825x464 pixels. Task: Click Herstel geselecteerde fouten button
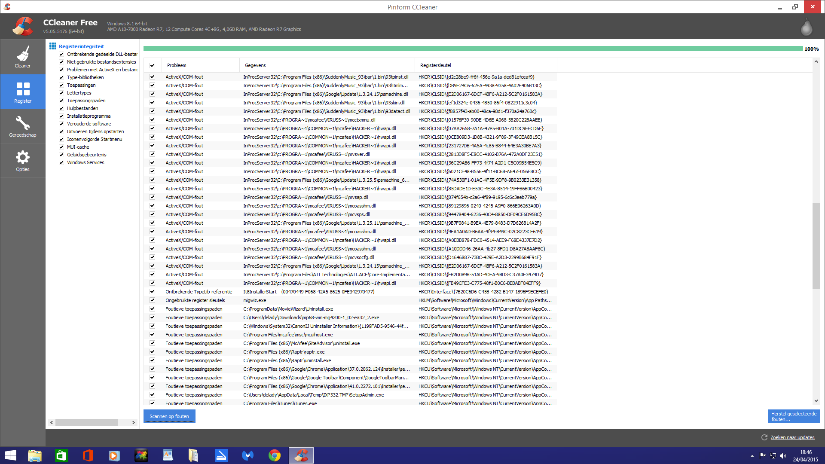(x=794, y=416)
